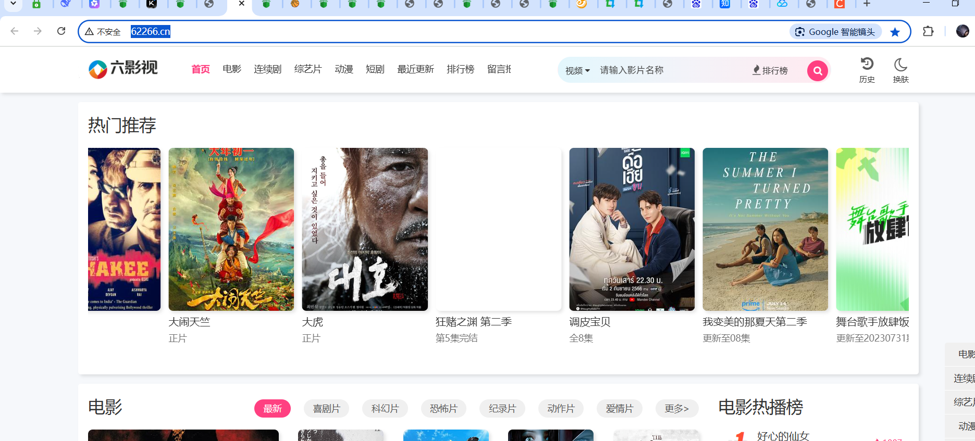Select the 爱情片 filter pill

pos(620,409)
